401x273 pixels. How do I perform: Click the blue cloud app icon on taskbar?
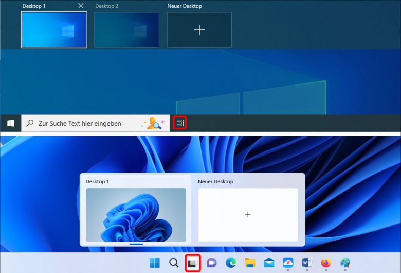(x=288, y=263)
